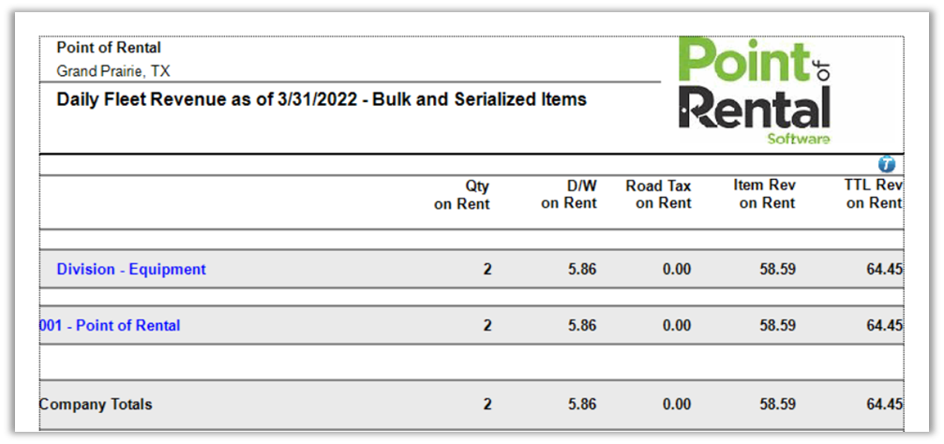
Task: Open the Division - Equipment link
Action: [131, 270]
